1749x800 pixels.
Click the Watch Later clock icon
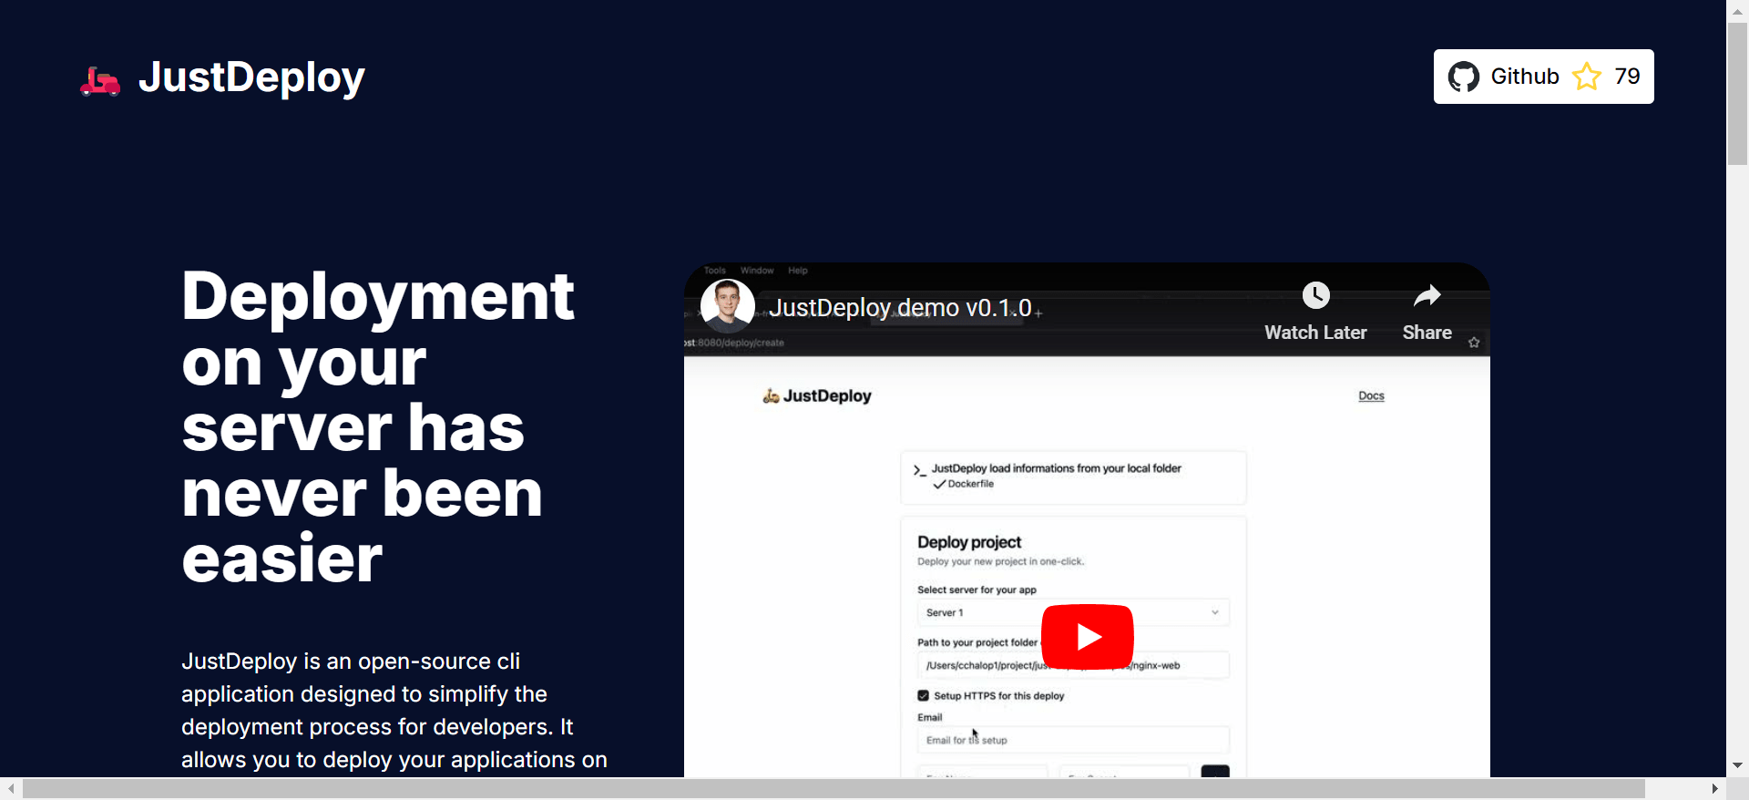1315,295
